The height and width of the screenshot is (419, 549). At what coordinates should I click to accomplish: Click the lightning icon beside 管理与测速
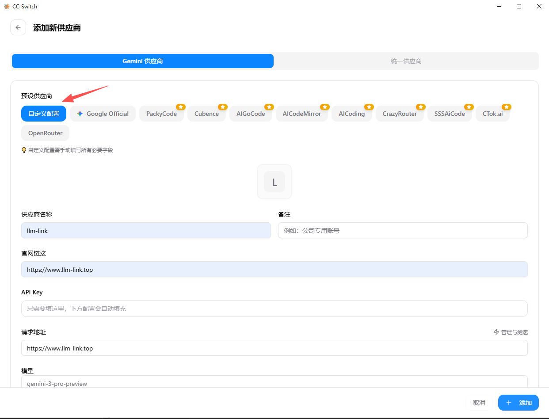pyautogui.click(x=496, y=332)
